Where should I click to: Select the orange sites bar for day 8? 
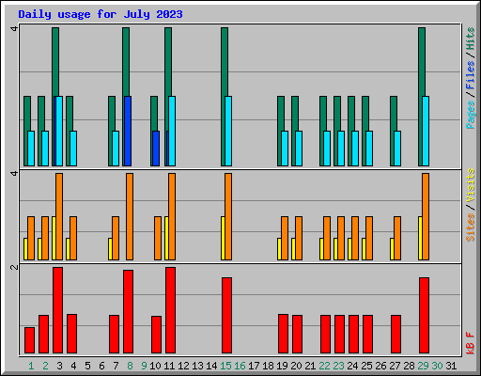click(130, 216)
